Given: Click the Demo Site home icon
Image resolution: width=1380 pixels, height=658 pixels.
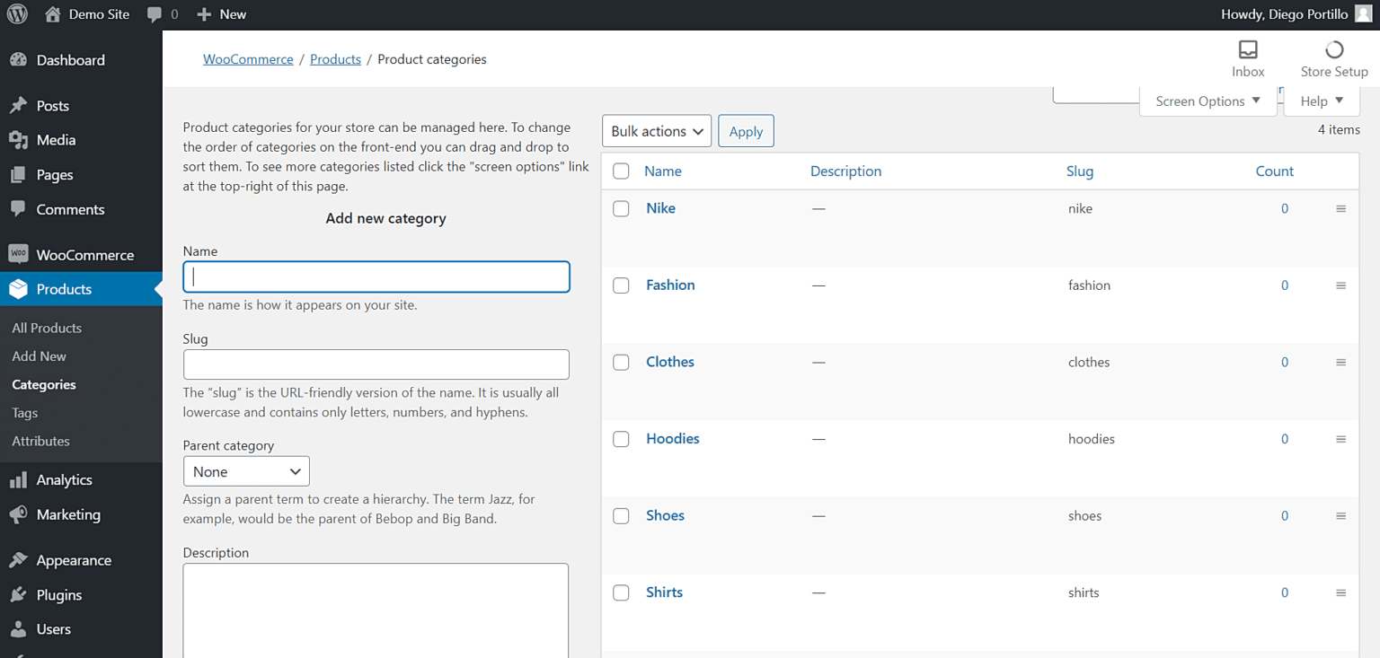Looking at the screenshot, I should click(x=53, y=14).
